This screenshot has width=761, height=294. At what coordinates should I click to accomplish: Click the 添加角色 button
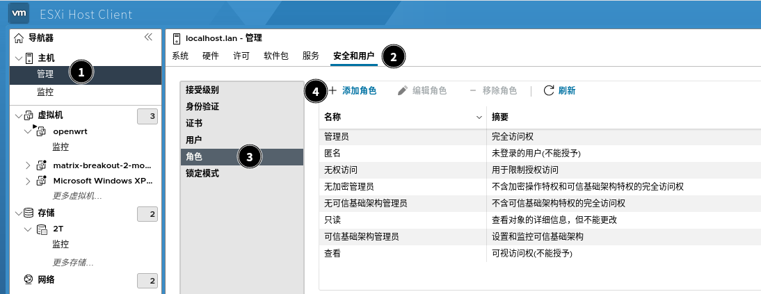353,90
